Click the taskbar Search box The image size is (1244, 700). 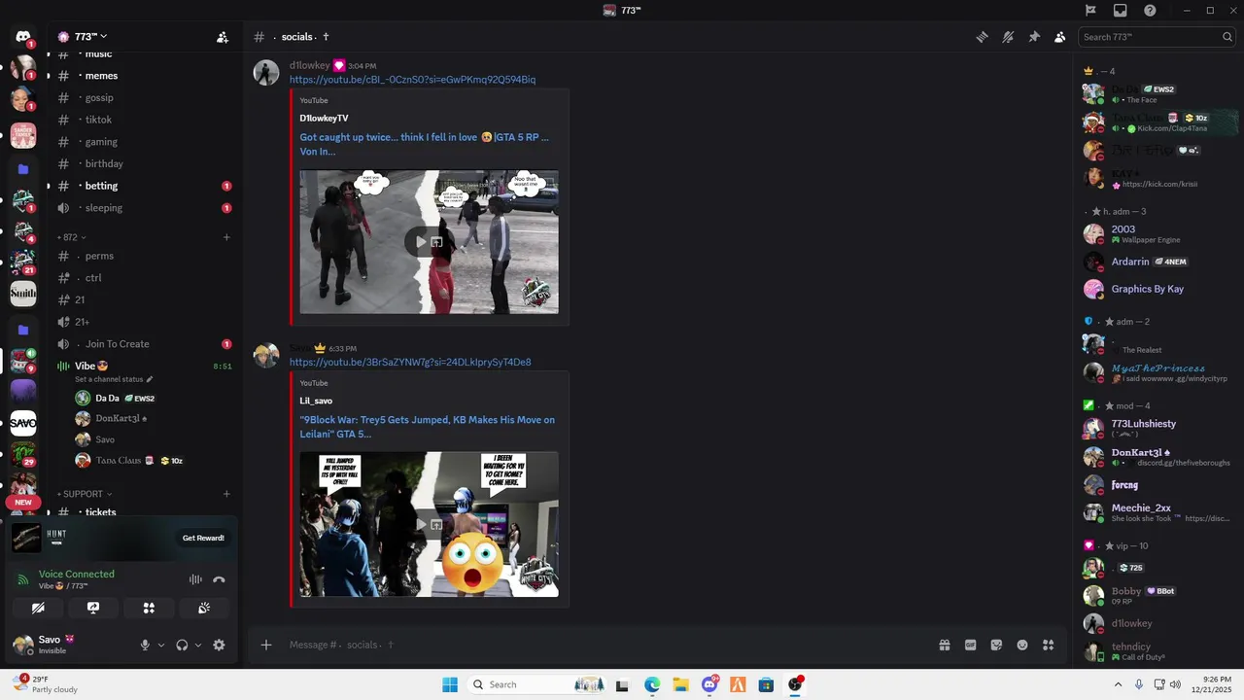tap(537, 684)
